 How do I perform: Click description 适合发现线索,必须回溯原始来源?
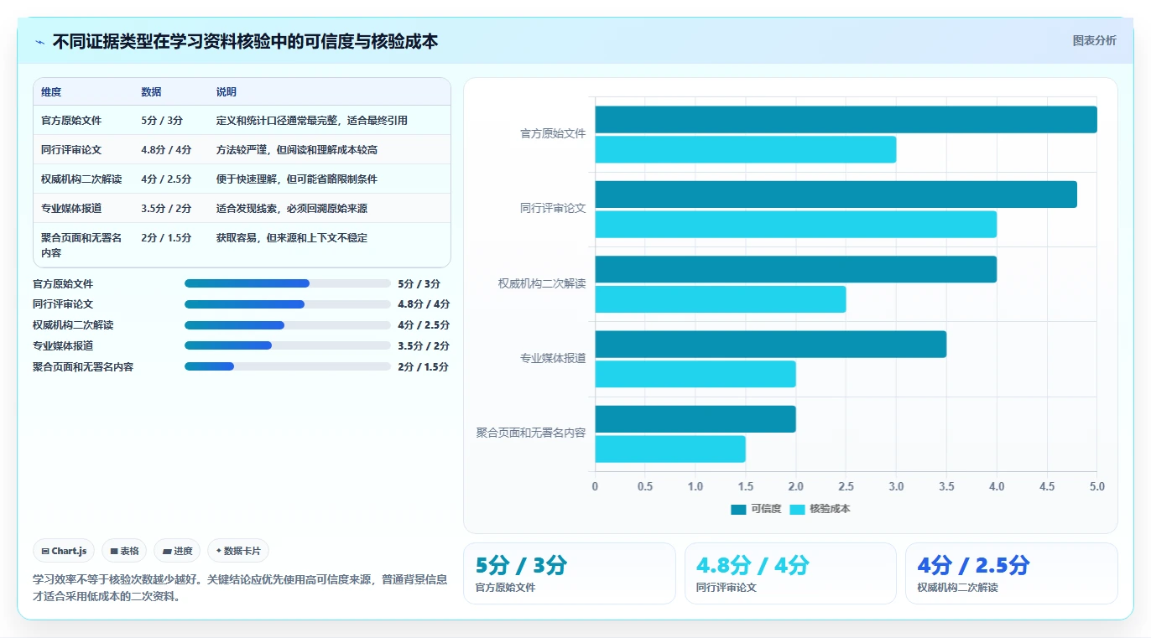(x=292, y=209)
